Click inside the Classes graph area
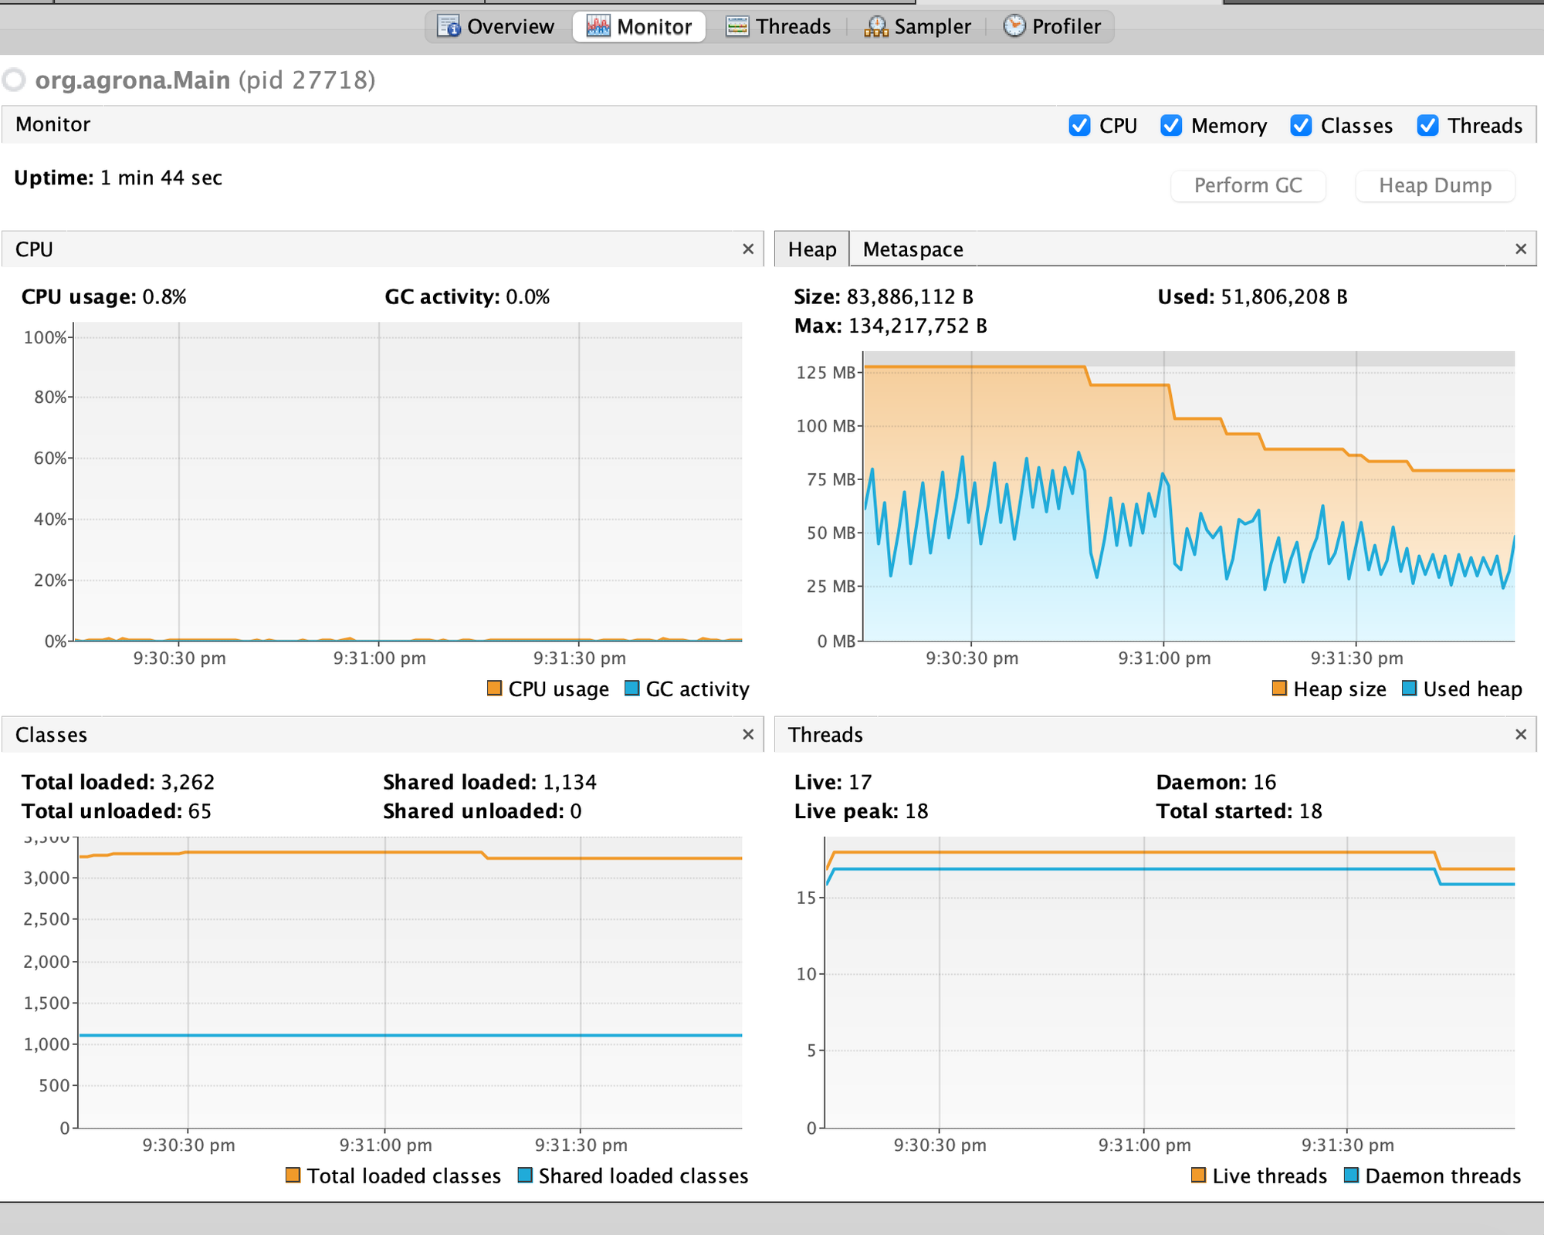1544x1235 pixels. (410, 983)
